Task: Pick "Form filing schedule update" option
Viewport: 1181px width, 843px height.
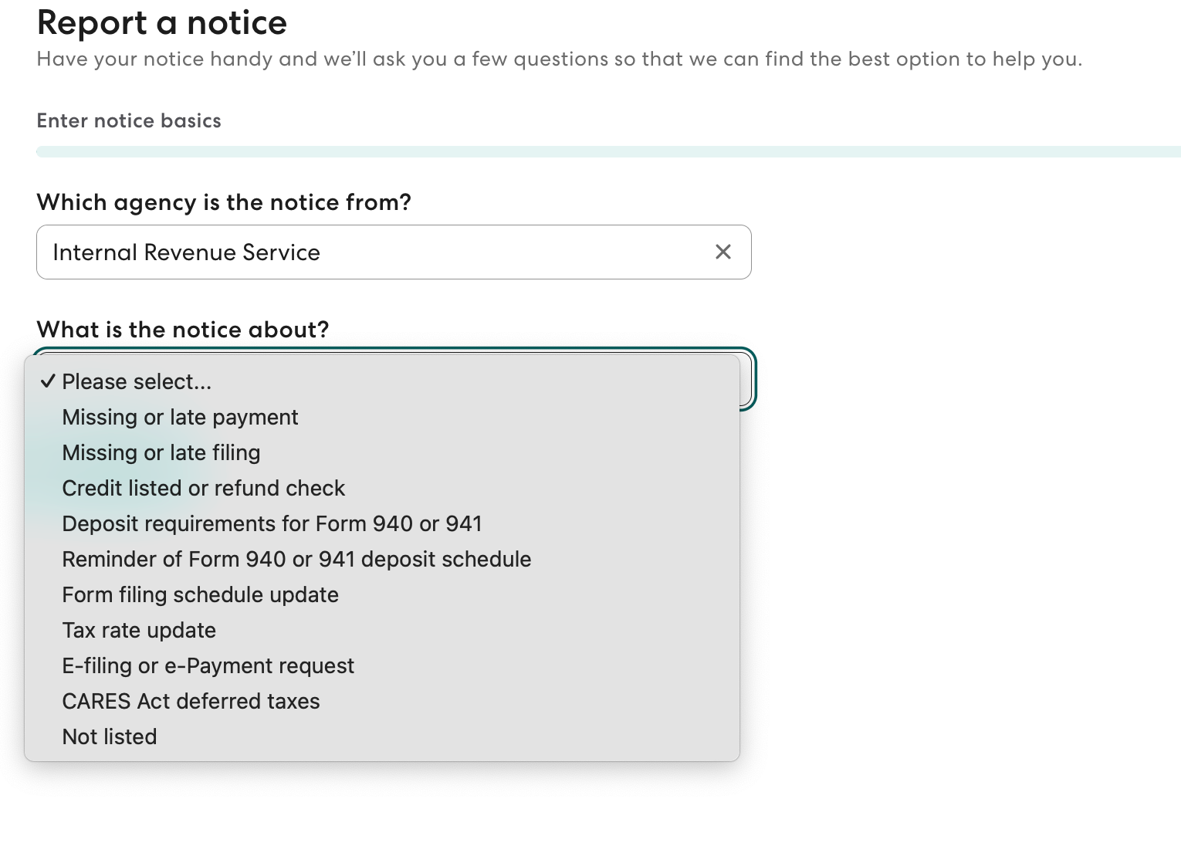Action: (200, 594)
